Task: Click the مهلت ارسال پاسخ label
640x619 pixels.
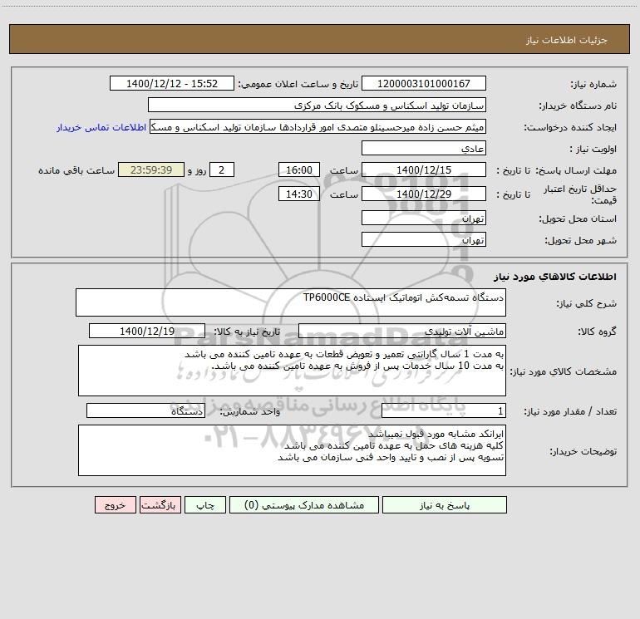Action: [x=576, y=170]
